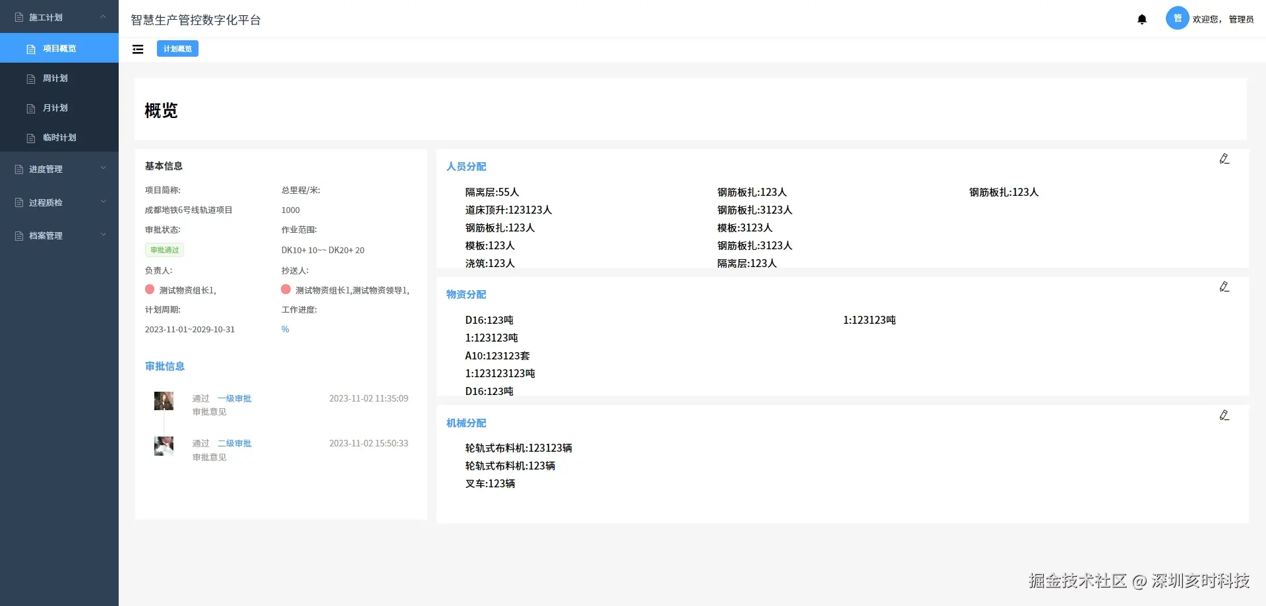Click the 施工计划 document icon in sidebar
This screenshot has height=606, width=1266.
[x=19, y=17]
